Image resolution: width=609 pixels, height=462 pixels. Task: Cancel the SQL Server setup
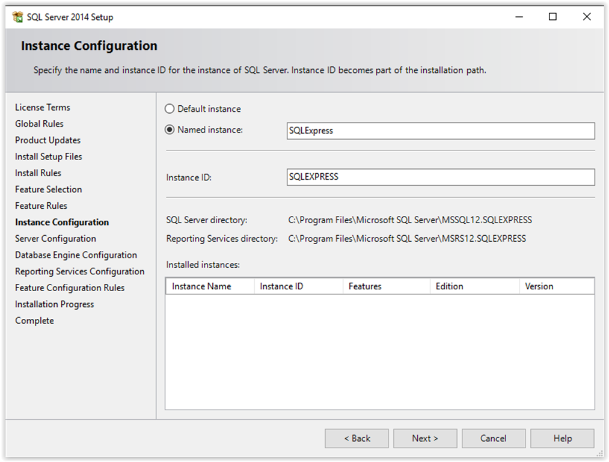click(x=493, y=439)
